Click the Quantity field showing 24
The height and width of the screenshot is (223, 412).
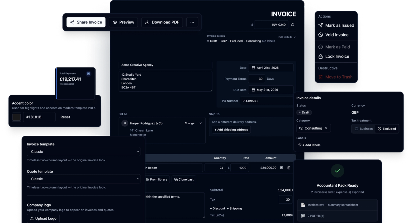click(215, 168)
